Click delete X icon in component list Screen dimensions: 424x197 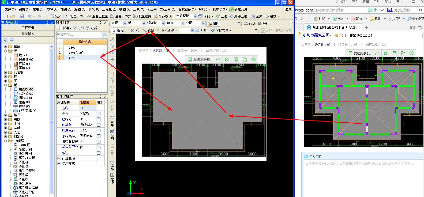[75, 28]
